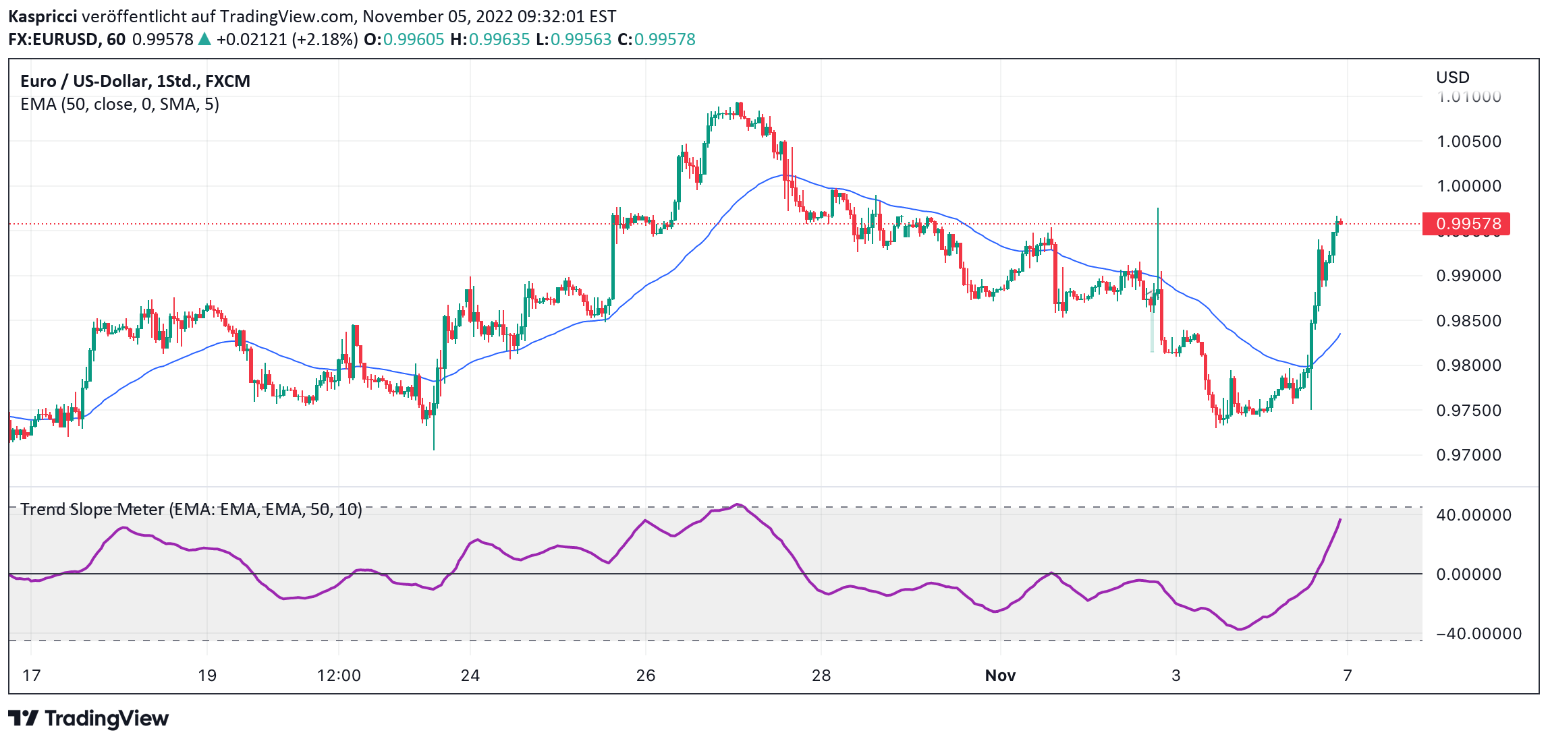1548x743 pixels.
Task: Click the date label 3 on time axis
Action: pyautogui.click(x=1176, y=676)
